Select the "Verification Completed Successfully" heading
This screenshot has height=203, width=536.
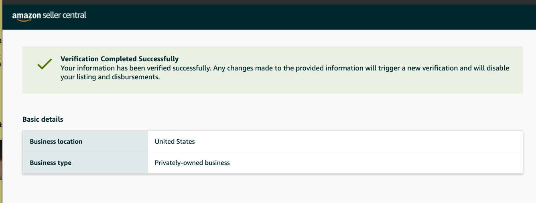point(120,59)
